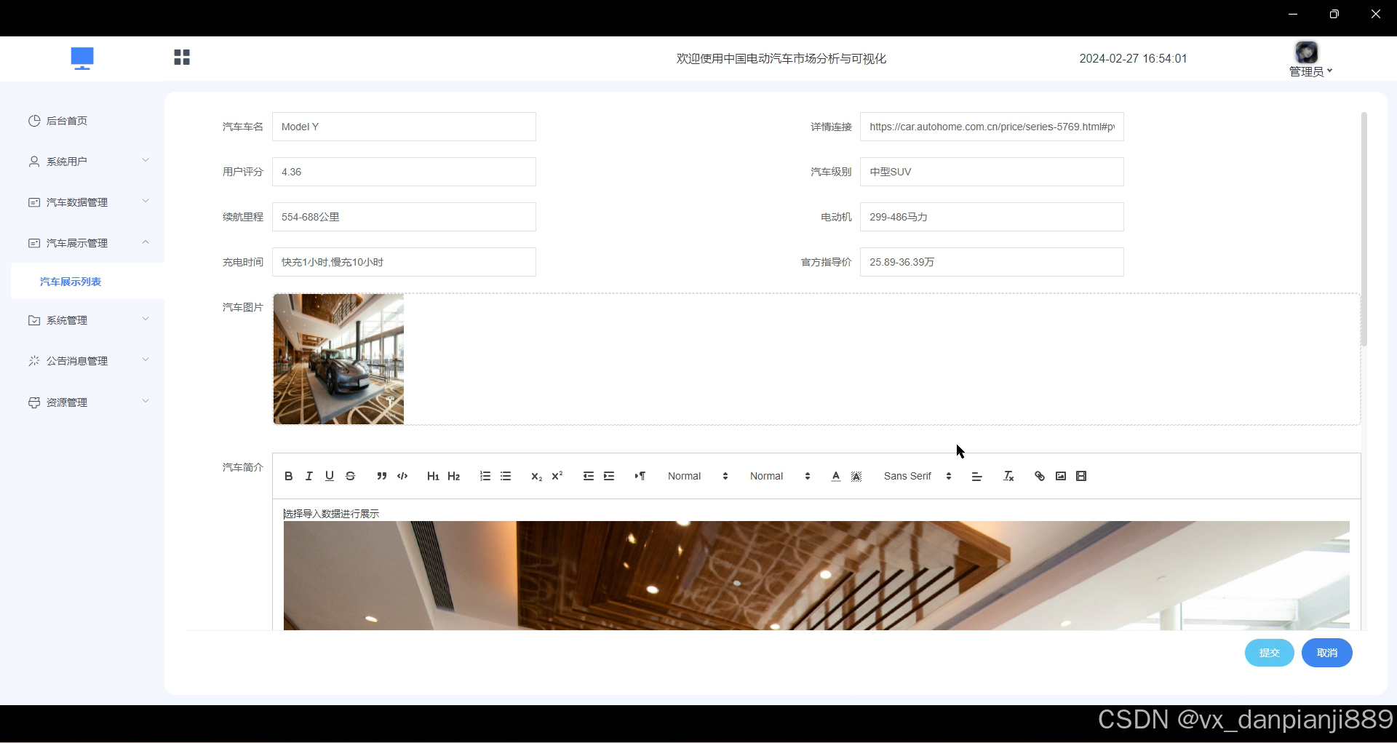Expand the 汽车数据管理 sidebar menu

pos(87,202)
